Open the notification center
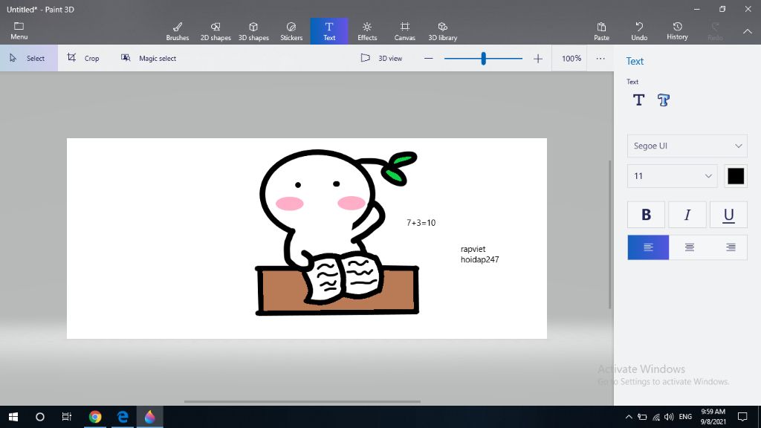Image resolution: width=761 pixels, height=428 pixels. [x=742, y=417]
